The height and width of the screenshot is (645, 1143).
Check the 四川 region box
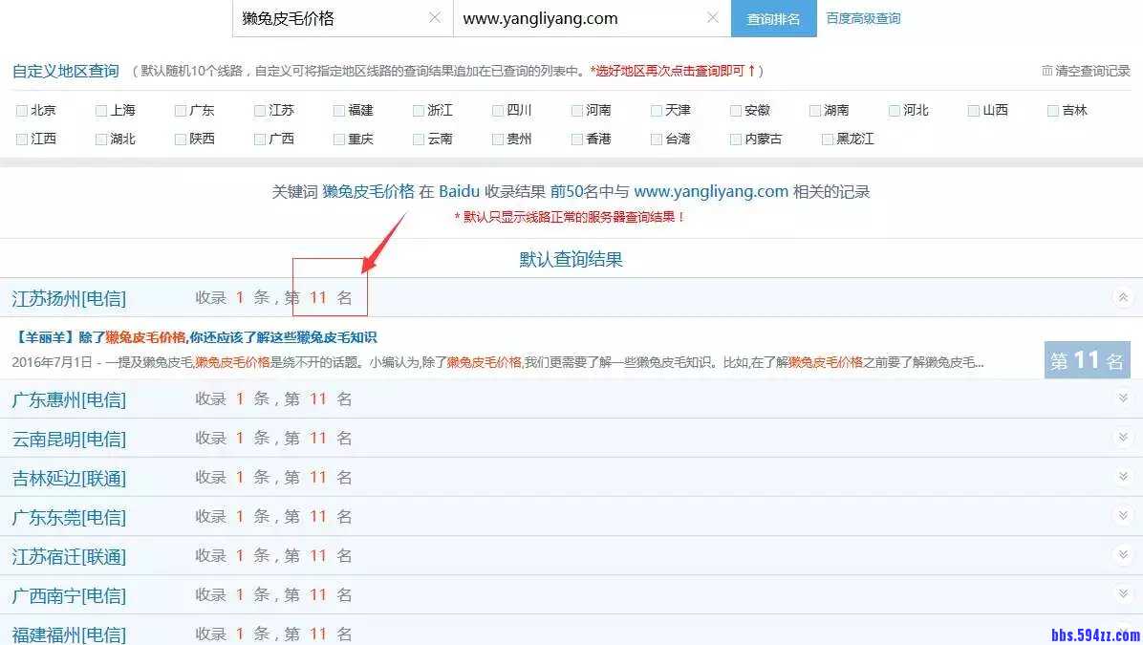point(497,110)
